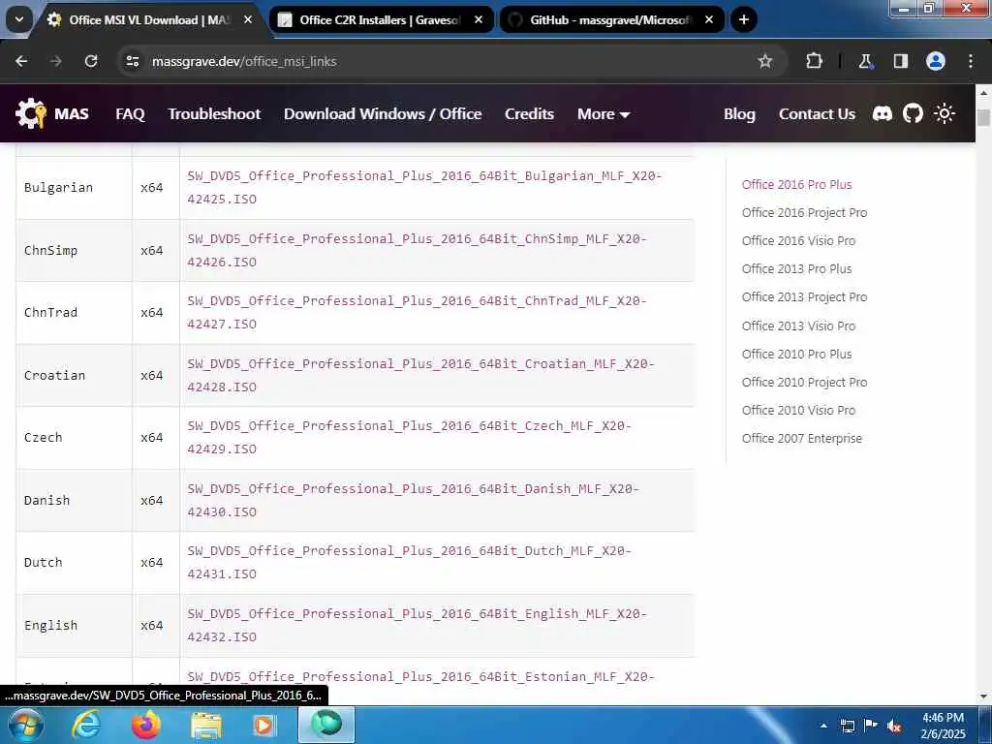992x744 pixels.
Task: Download the ChnTrad Office 2016 ISO link
Action: click(x=417, y=312)
